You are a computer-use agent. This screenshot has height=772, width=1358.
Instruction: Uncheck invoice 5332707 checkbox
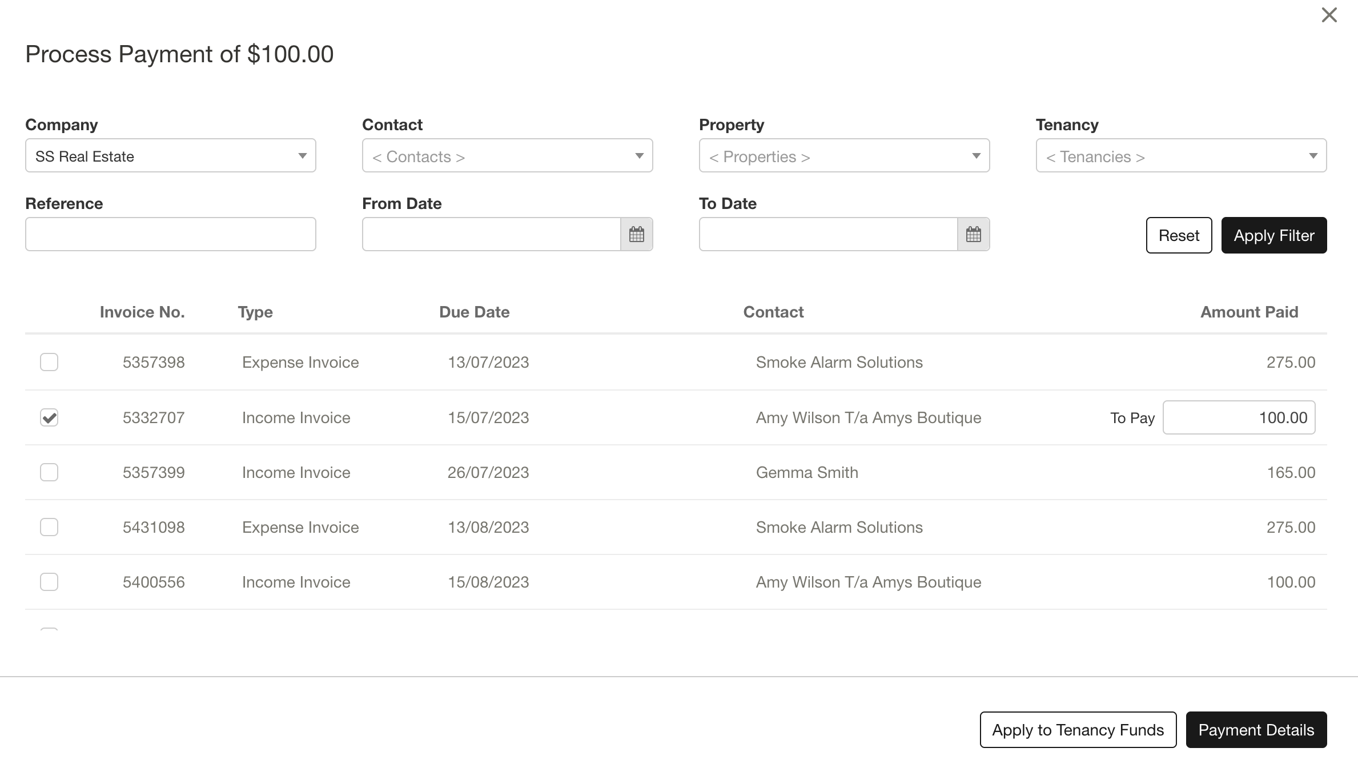coord(49,417)
